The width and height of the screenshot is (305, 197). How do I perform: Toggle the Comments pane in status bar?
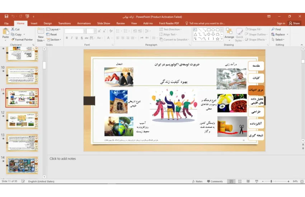click(215, 181)
